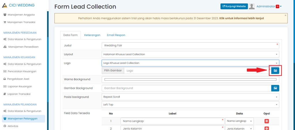The height and width of the screenshot is (130, 295).
Task: Close the trial warning banner
Action: coord(285,15)
